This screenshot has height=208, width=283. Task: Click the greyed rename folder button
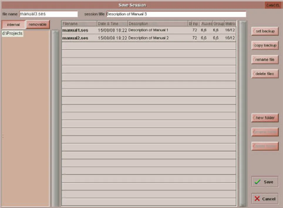pyautogui.click(x=265, y=132)
